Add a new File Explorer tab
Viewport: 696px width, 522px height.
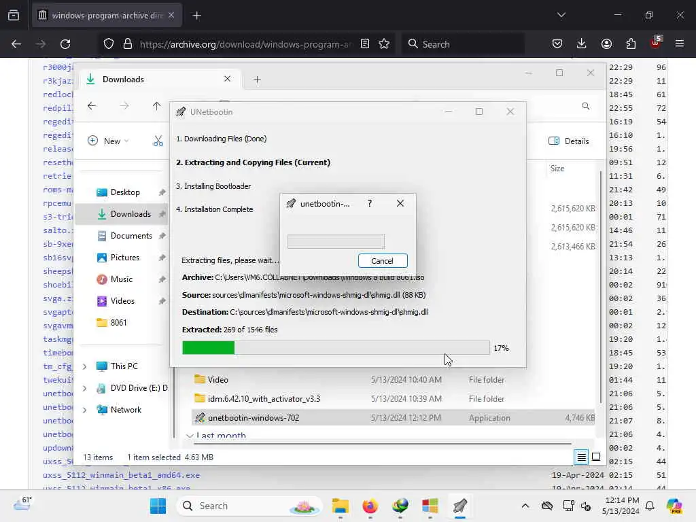point(257,80)
